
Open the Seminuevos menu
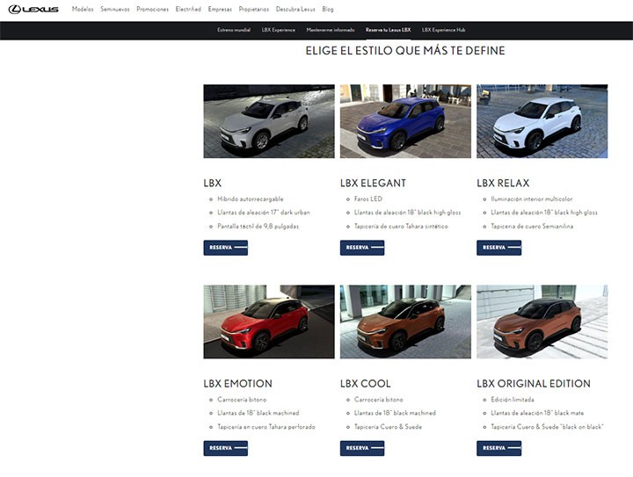[115, 9]
